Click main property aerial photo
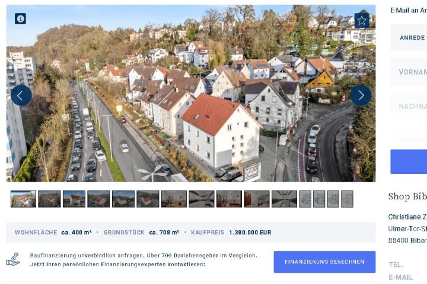This screenshot has height=284, width=427. click(191, 93)
